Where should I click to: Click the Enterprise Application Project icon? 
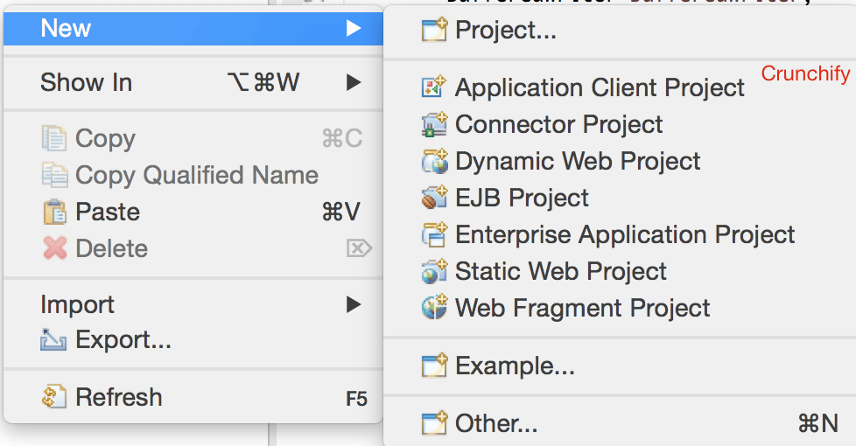point(434,234)
